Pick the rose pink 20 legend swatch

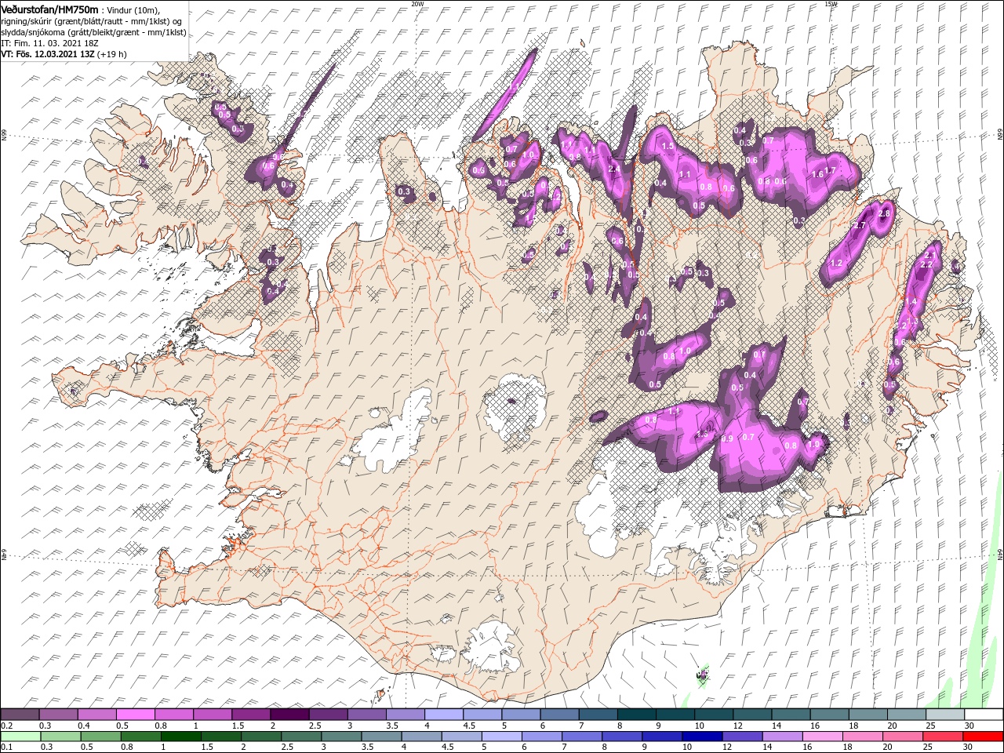click(x=902, y=736)
